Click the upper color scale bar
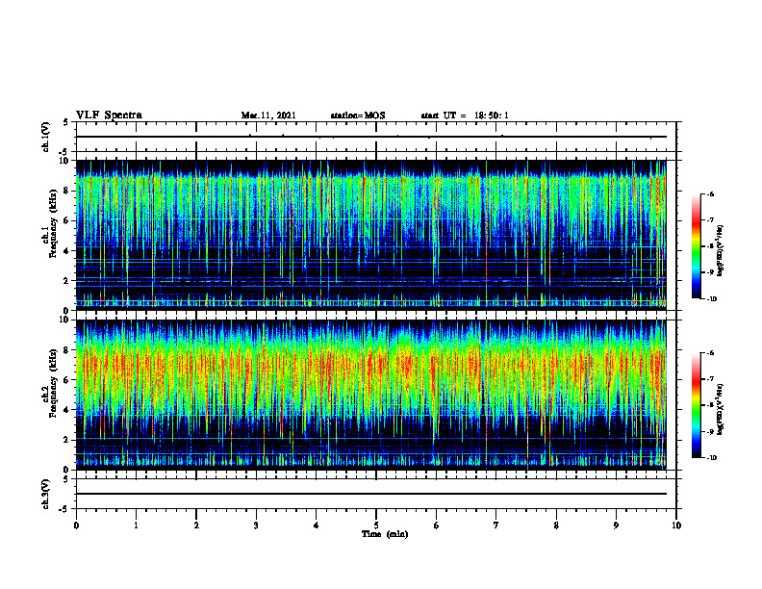762x589 pixels. (696, 246)
